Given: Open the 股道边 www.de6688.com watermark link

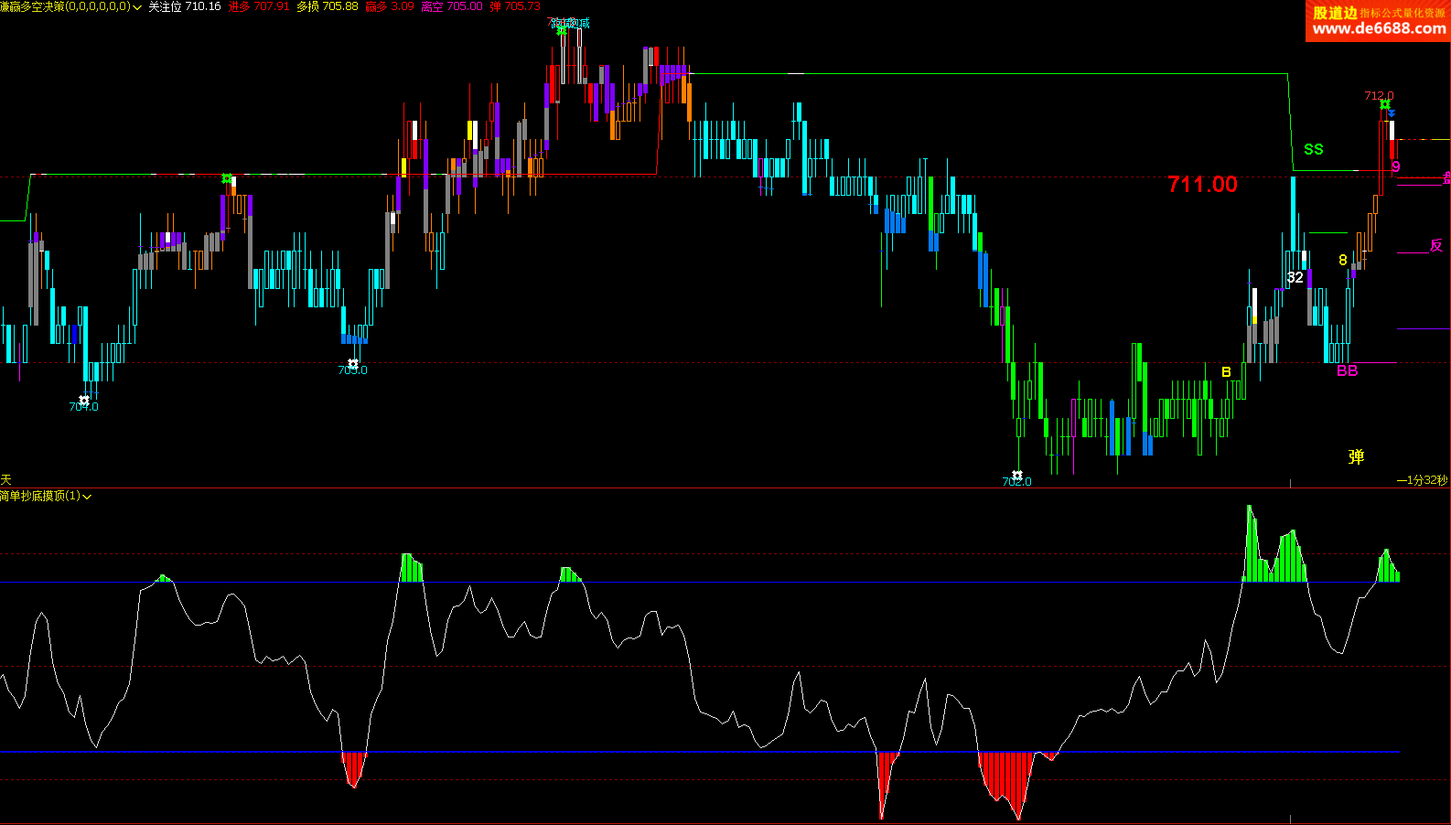Looking at the screenshot, I should [1378, 21].
